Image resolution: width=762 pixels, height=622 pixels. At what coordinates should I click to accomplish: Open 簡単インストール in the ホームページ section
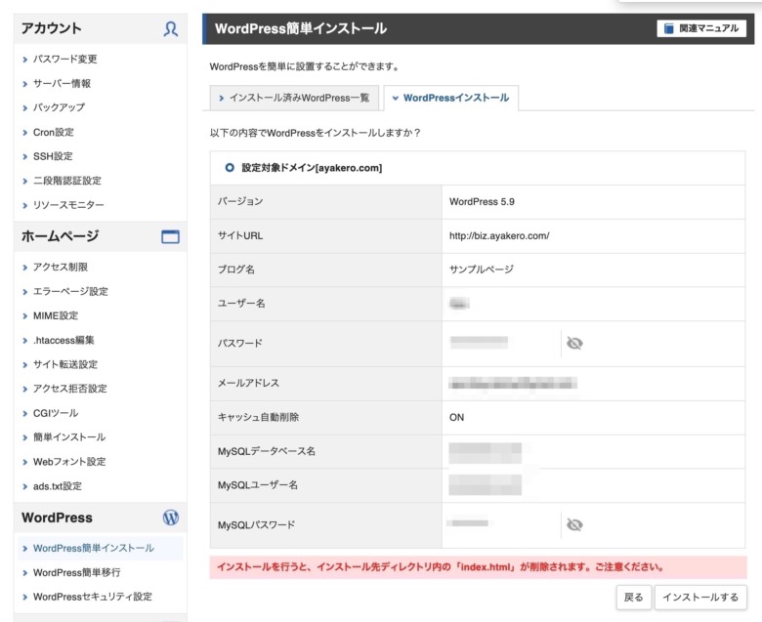pyautogui.click(x=69, y=437)
